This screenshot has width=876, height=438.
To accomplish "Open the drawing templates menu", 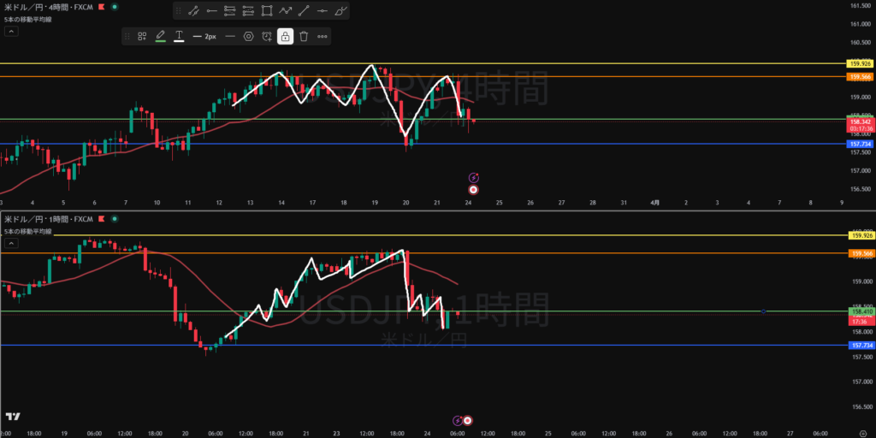I will tap(142, 36).
